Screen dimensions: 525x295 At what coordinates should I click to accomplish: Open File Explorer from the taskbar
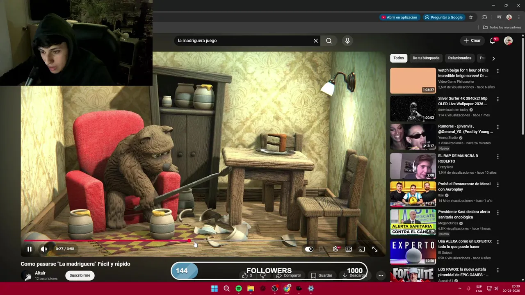tap(251, 288)
